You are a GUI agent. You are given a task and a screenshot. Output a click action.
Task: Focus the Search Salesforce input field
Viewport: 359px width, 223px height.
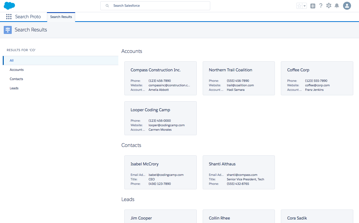coord(155,6)
